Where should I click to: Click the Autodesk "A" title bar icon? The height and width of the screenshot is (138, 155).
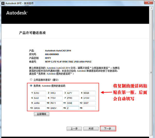click(x=3, y=3)
